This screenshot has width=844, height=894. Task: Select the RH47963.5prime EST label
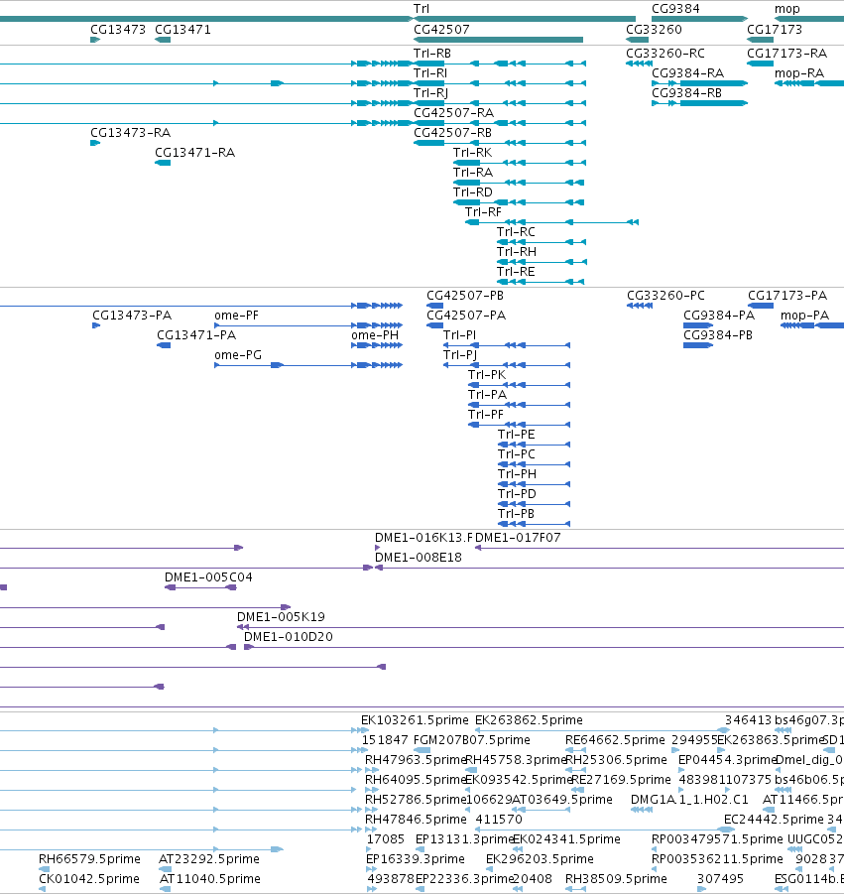point(416,760)
